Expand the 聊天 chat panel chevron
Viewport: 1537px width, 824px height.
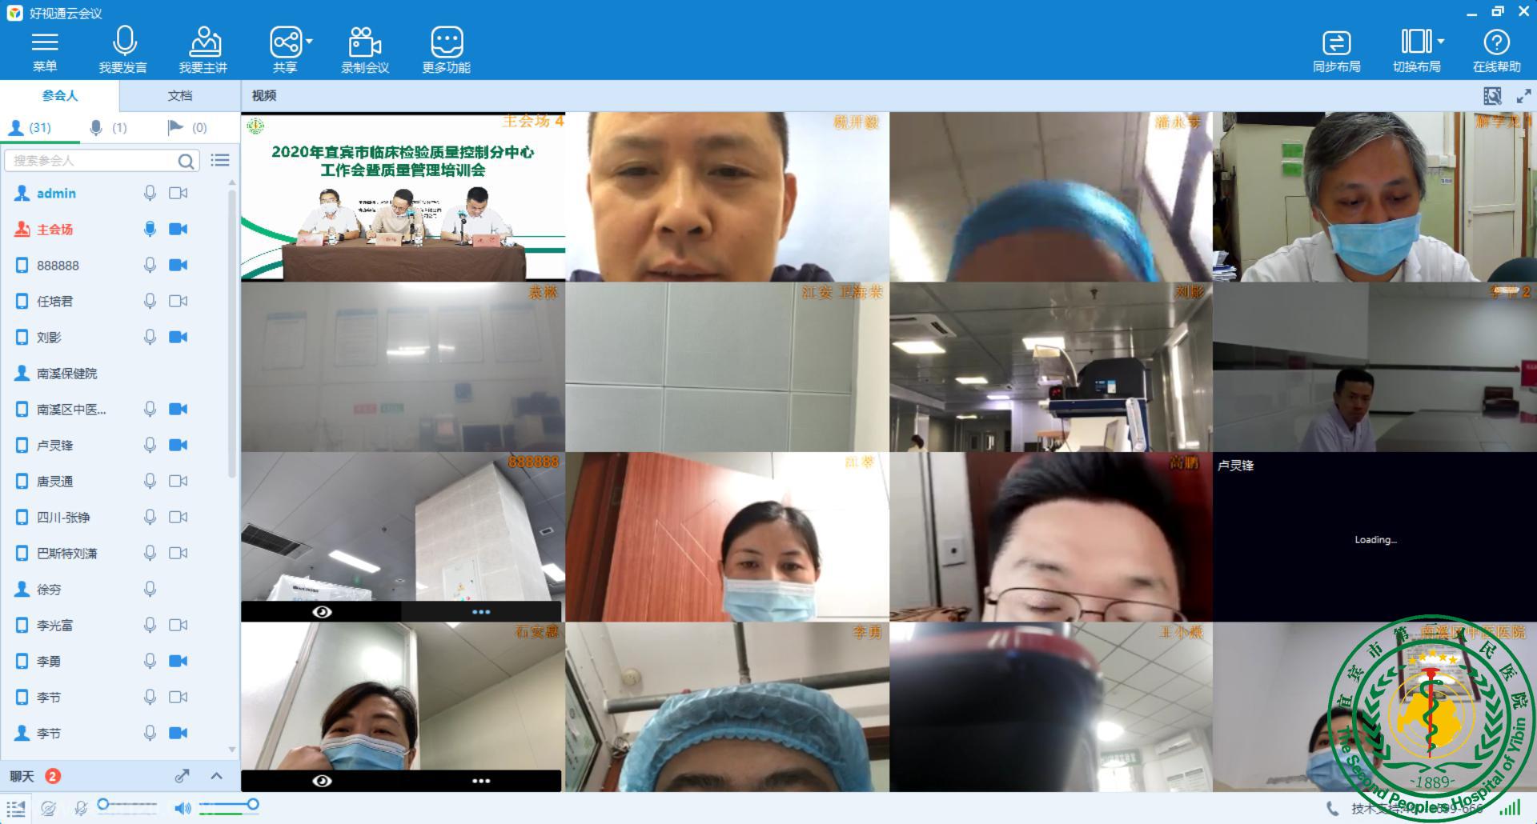coord(216,776)
